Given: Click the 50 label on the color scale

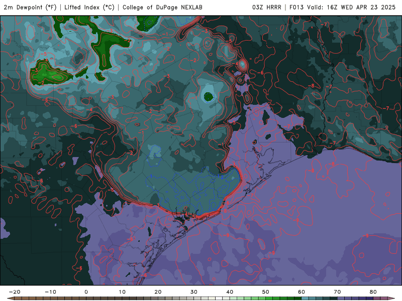Looking at the screenshot, I should [x=266, y=292].
